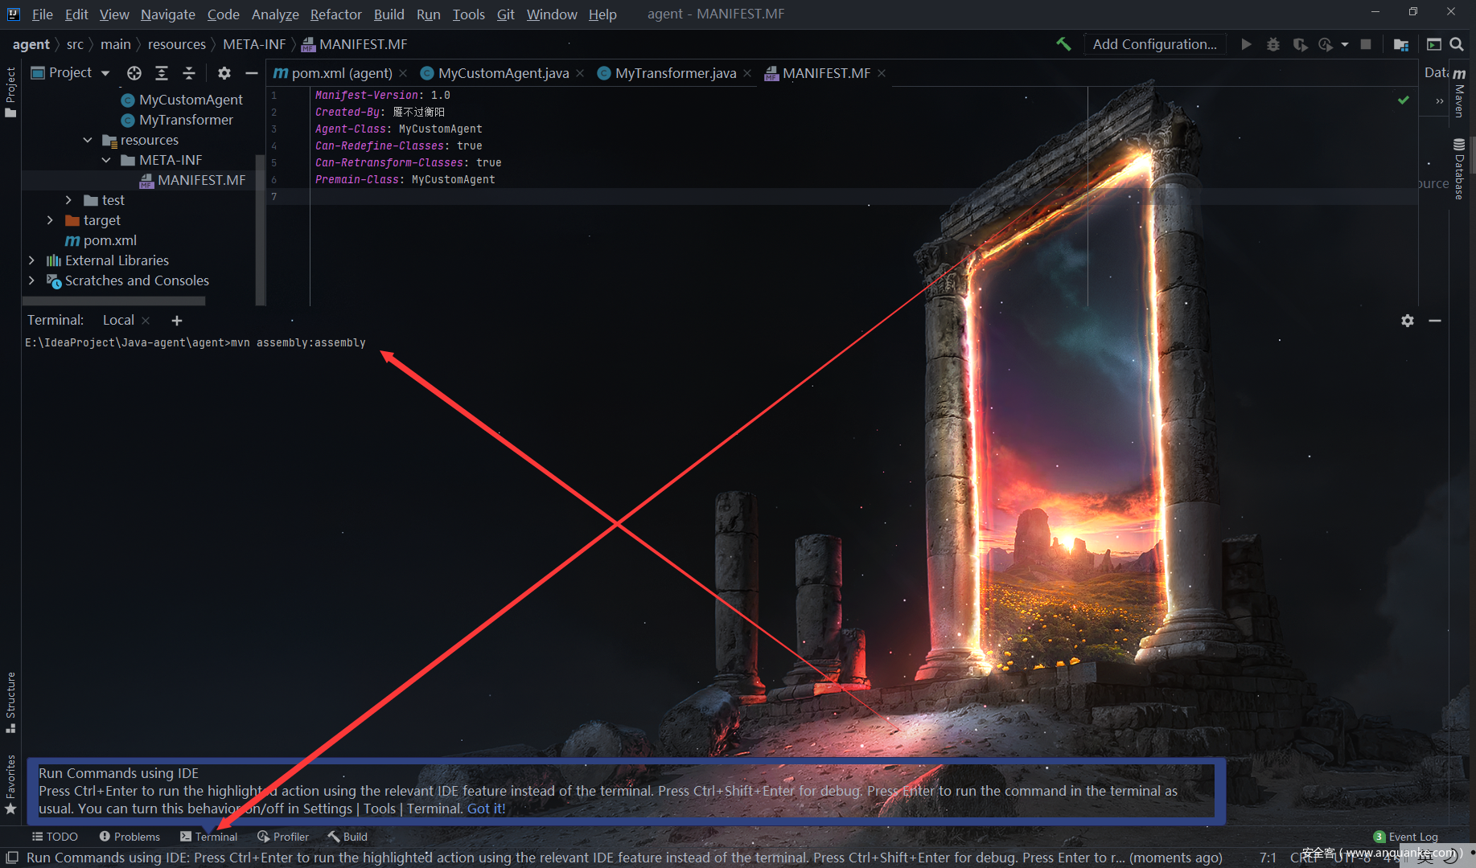Close the MANIFEST.MF editor tab
1476x868 pixels.
click(x=882, y=73)
